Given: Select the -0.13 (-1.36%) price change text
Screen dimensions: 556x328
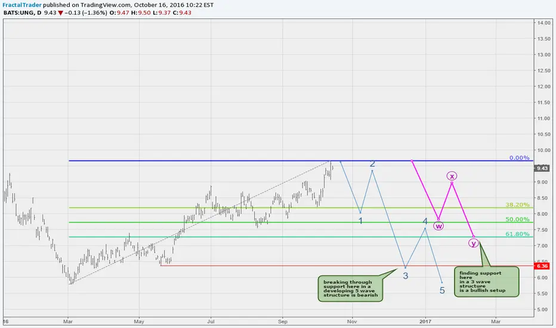Looking at the screenshot, I should 86,13.
